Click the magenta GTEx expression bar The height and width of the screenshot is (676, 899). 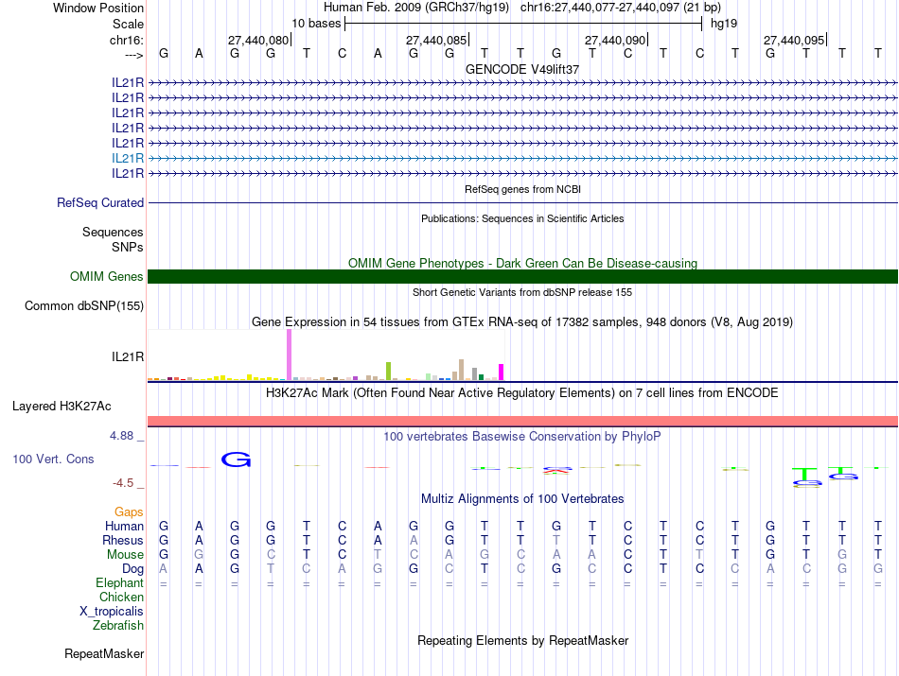click(502, 373)
